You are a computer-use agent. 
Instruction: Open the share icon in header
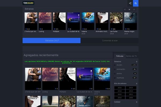click(x=130, y=3)
